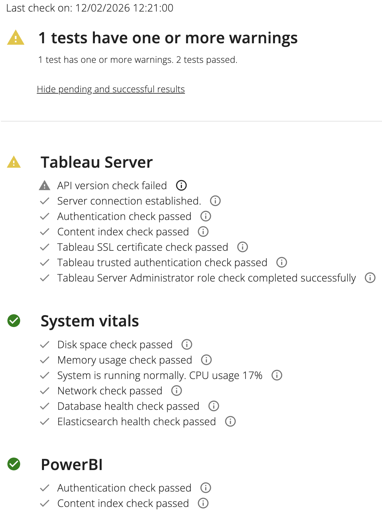Open info for Server connection established
The image size is (382, 522).
(215, 201)
